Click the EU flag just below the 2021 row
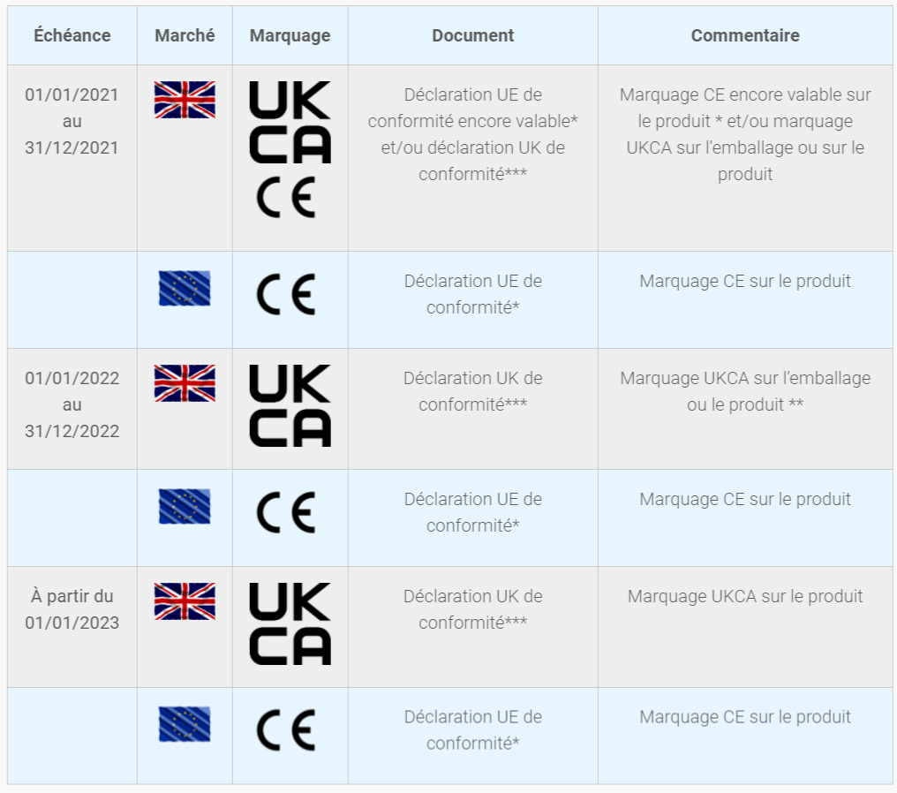Viewport: 897px width, 793px height. click(x=185, y=289)
